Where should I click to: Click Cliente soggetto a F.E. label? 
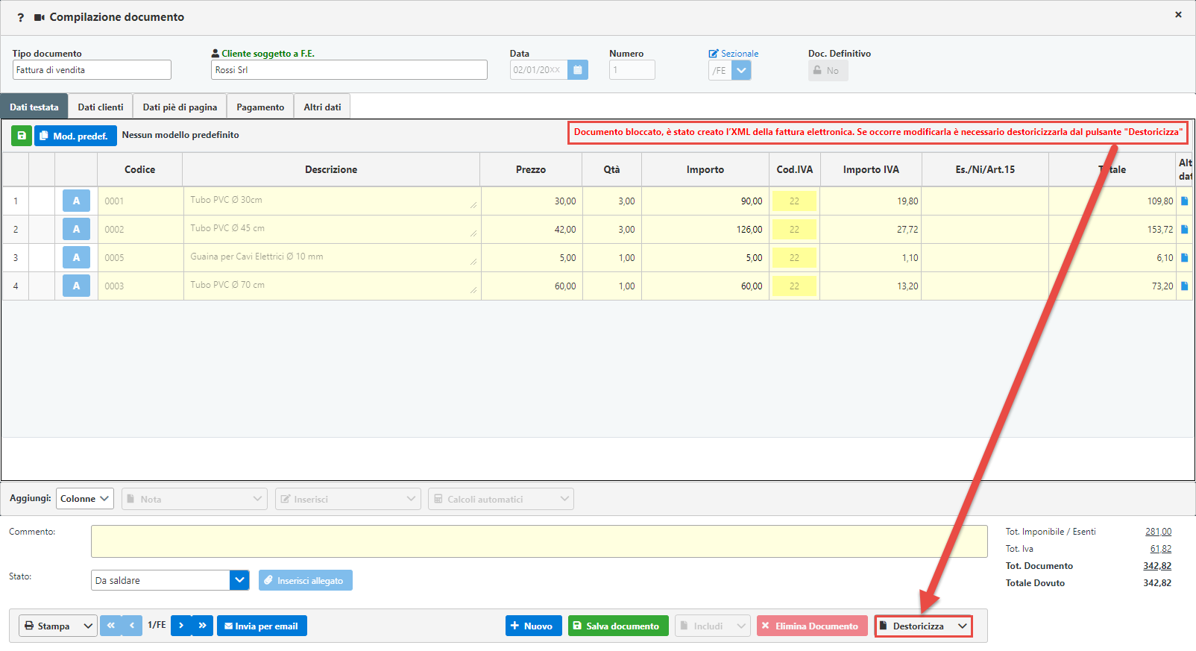(x=268, y=54)
